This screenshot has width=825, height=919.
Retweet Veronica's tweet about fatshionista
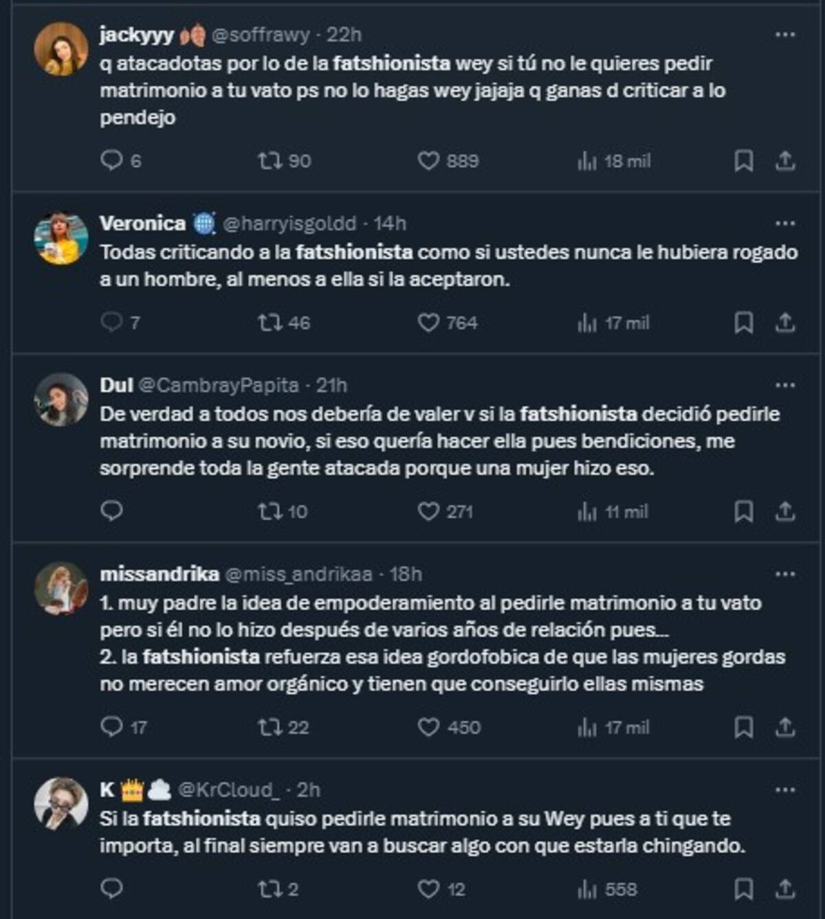point(268,323)
